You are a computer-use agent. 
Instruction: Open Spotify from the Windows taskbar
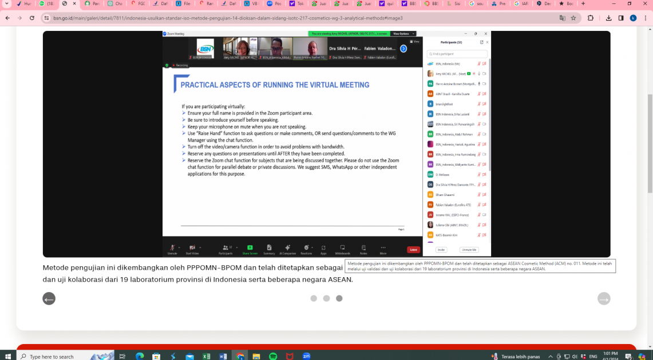[x=273, y=356]
